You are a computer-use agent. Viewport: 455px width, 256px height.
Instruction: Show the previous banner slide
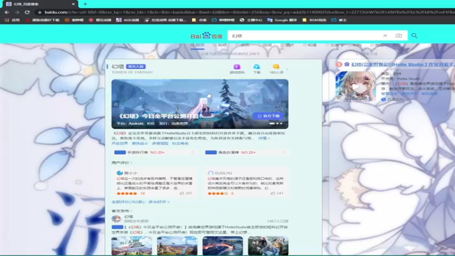116,104
